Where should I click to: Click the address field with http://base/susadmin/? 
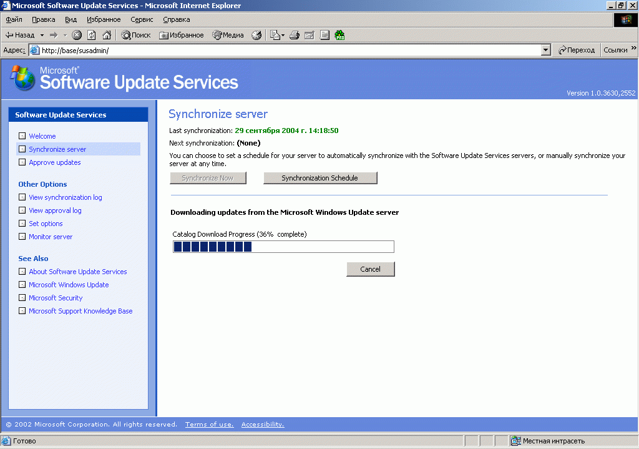(291, 50)
